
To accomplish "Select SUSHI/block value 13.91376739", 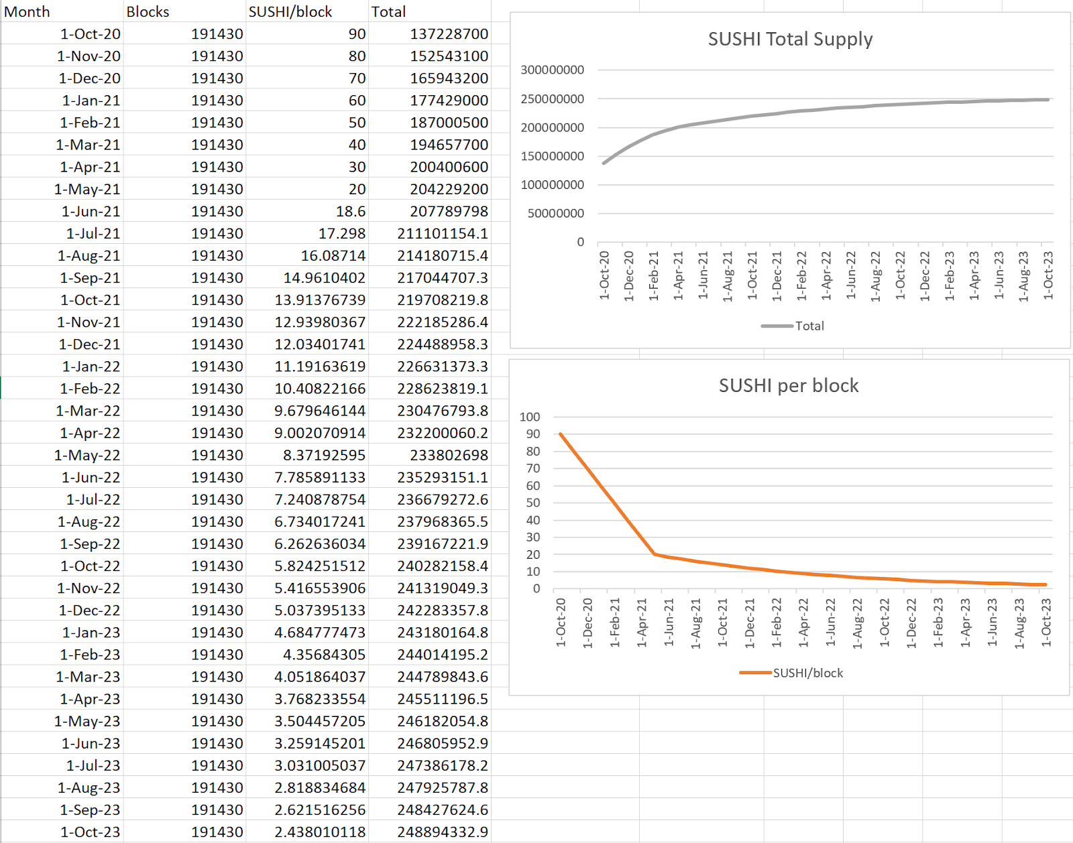I will [307, 300].
